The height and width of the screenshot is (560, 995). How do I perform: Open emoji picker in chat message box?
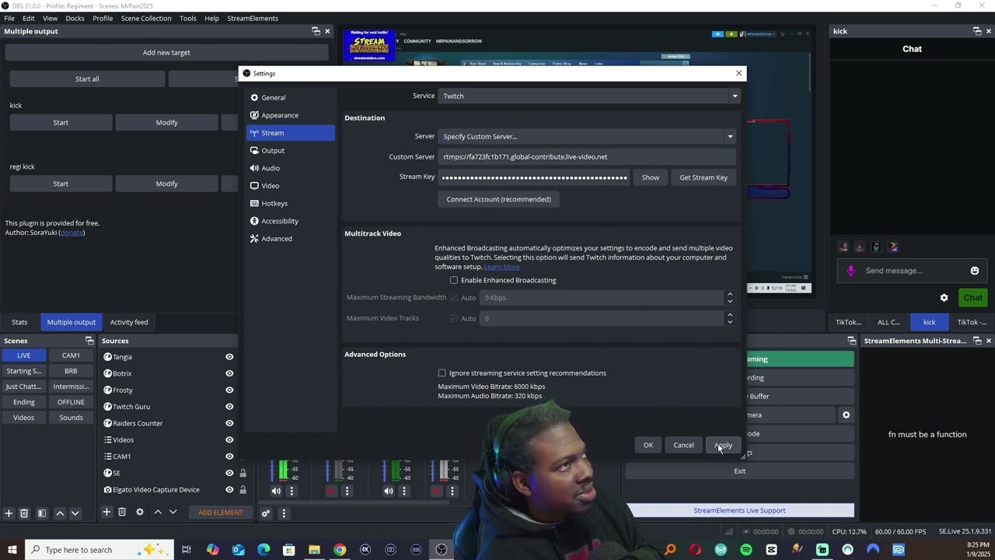975,271
